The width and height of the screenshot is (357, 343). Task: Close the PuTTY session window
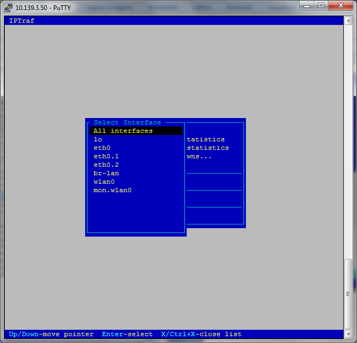pos(340,5)
